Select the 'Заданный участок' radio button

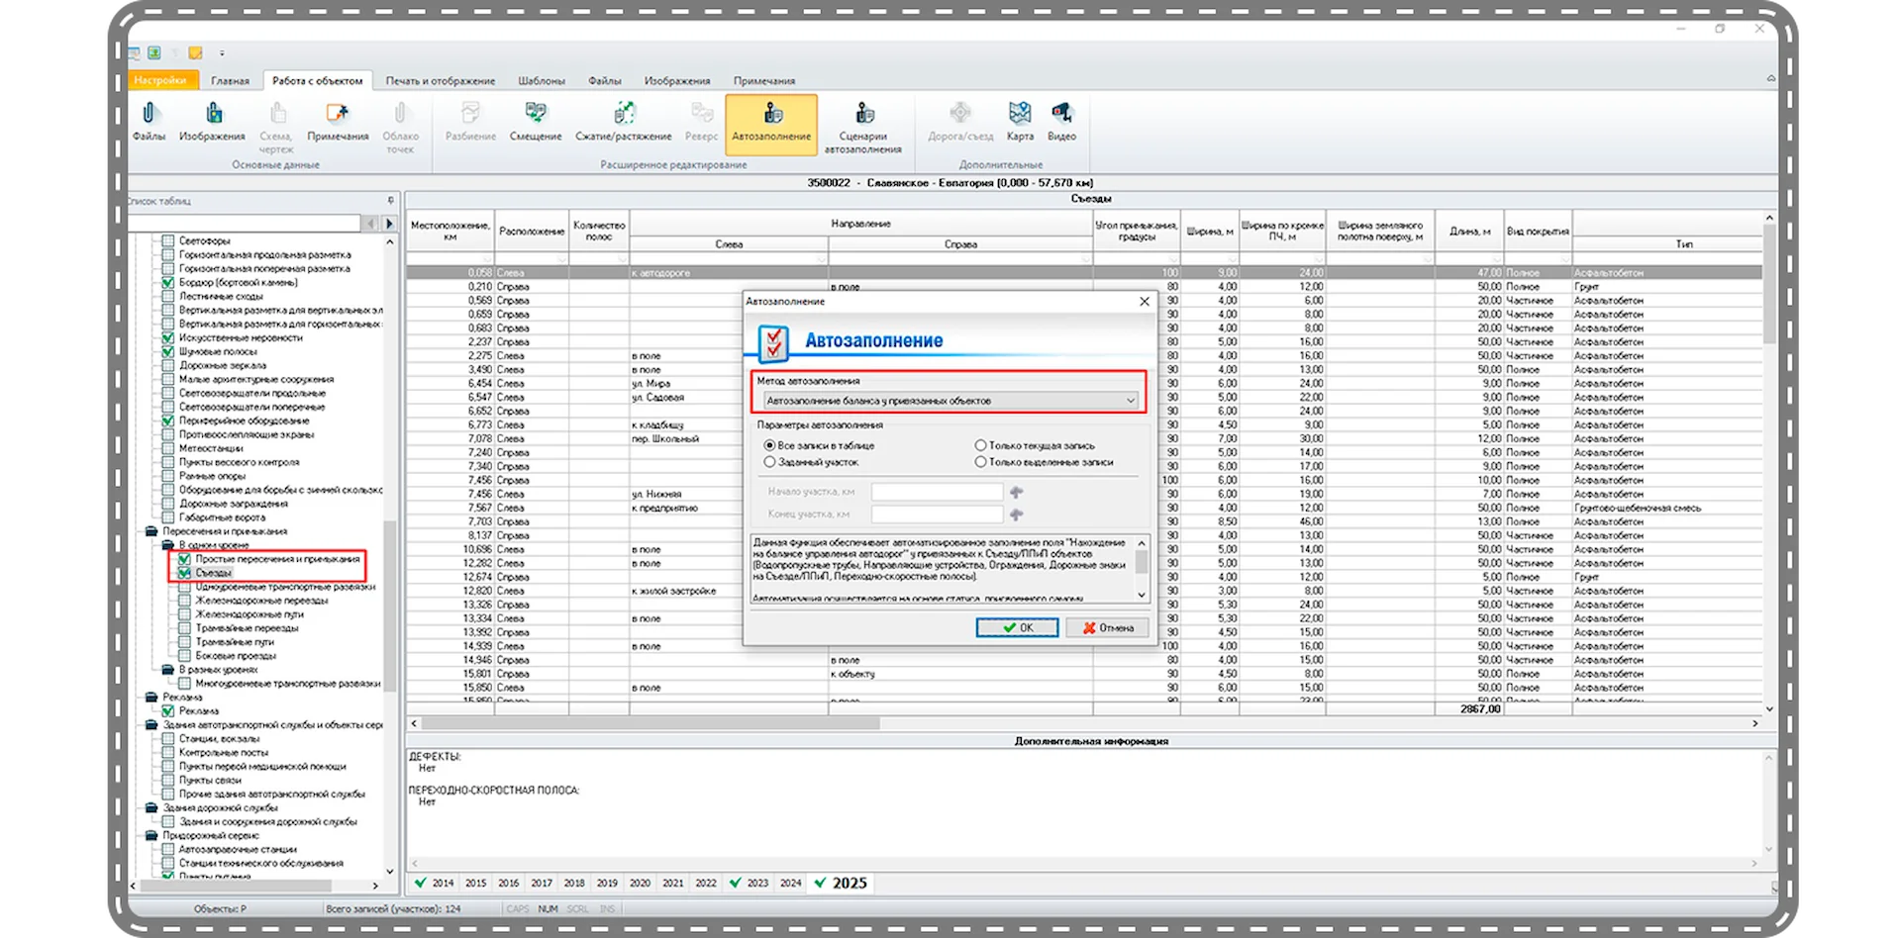[x=769, y=462]
